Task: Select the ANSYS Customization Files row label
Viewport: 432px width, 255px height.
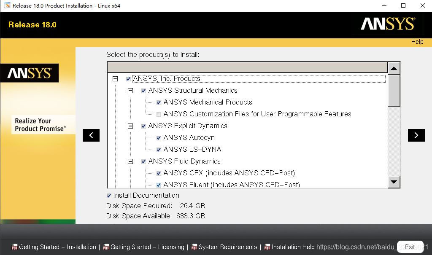Action: point(257,114)
